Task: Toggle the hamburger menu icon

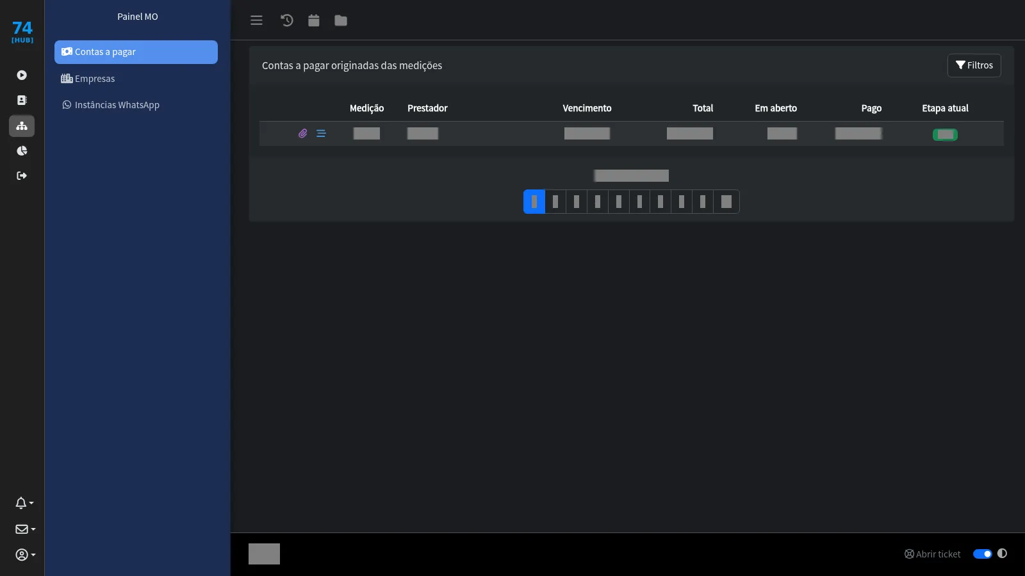Action: pos(256,20)
